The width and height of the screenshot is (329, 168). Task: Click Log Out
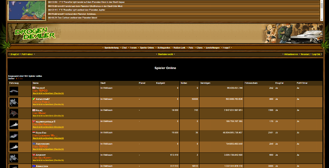coord(316,54)
